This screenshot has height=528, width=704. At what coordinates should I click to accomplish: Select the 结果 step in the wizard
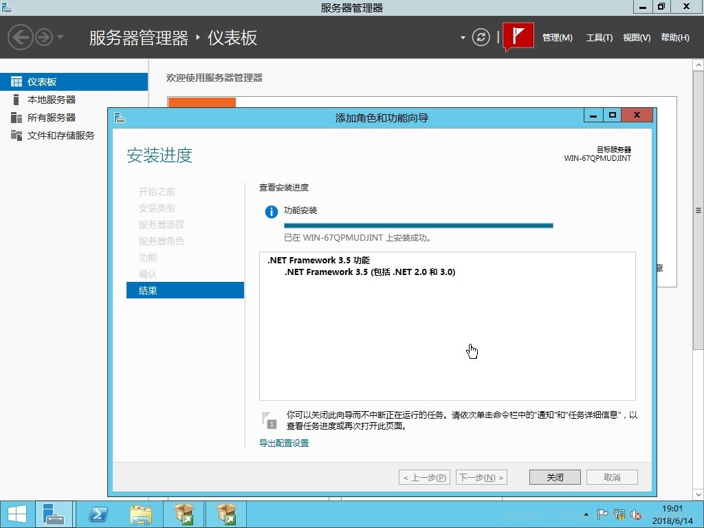pyautogui.click(x=185, y=291)
